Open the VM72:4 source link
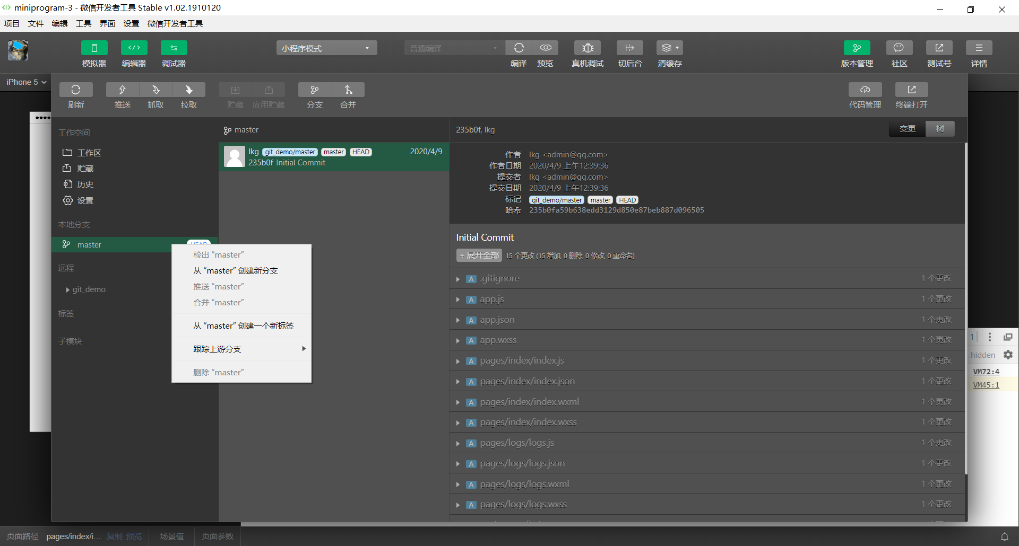1019x546 pixels. coord(986,372)
